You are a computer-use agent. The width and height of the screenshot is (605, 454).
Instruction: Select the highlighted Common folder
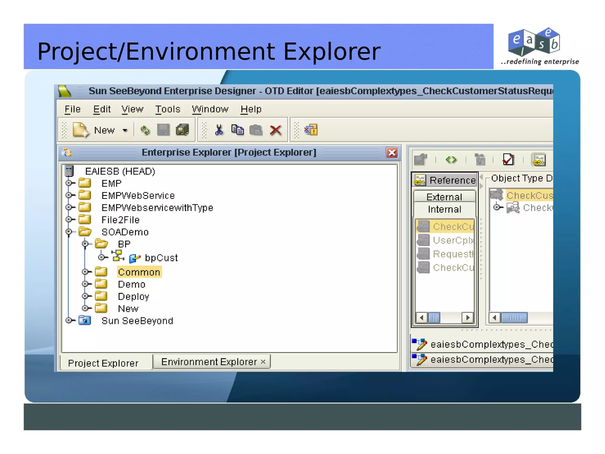pyautogui.click(x=139, y=272)
